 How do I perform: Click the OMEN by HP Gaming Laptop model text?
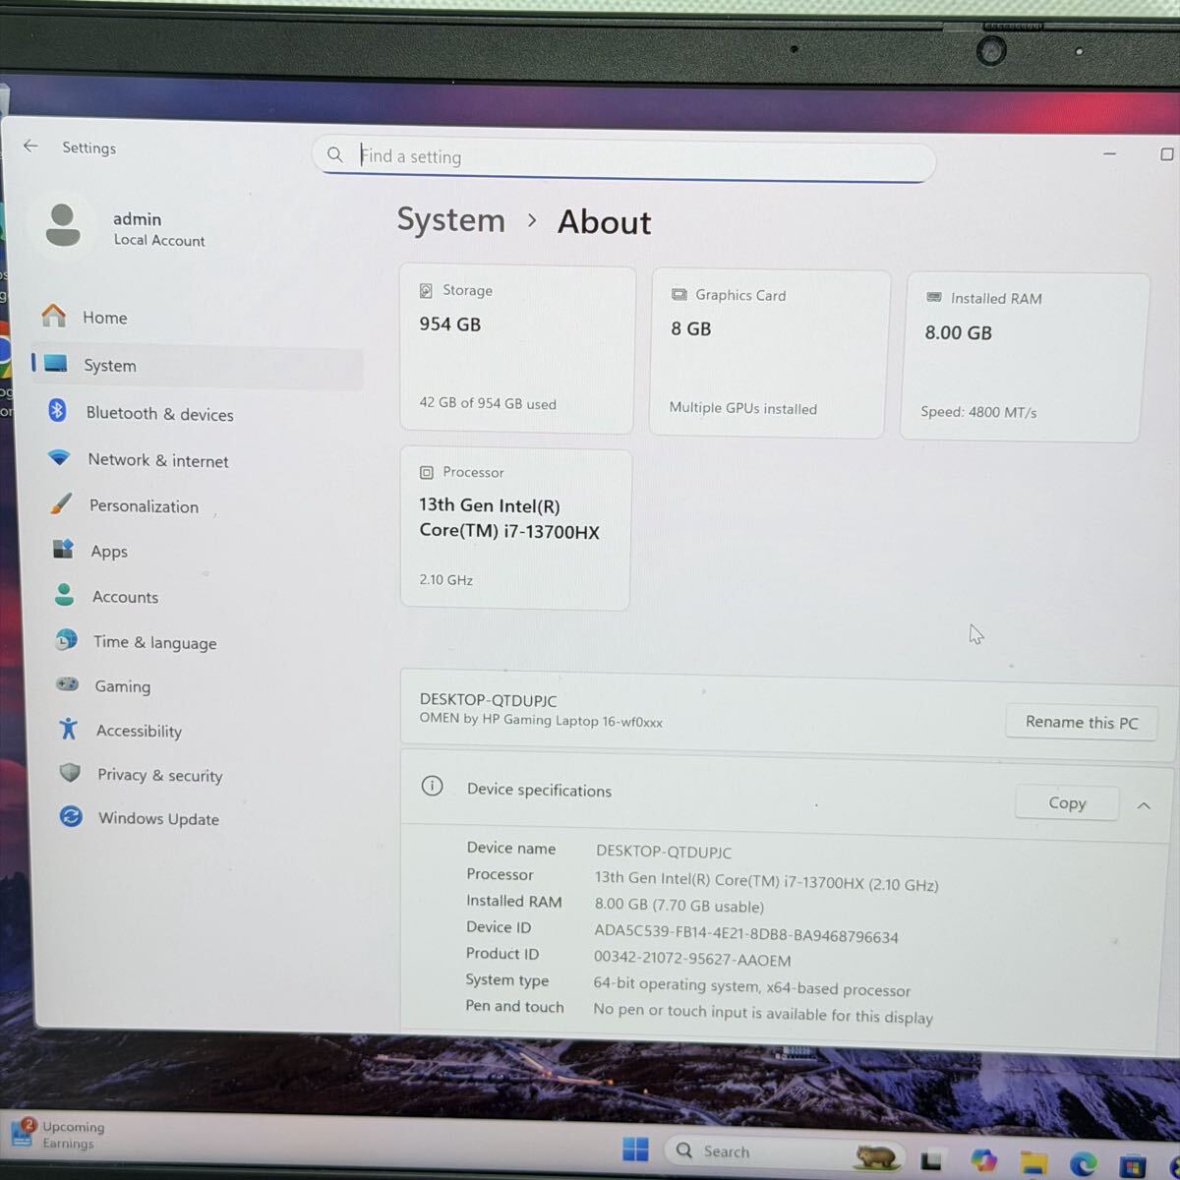[x=541, y=721]
